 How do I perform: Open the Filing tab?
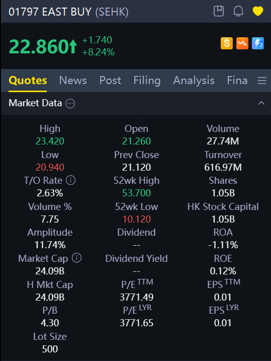(x=147, y=81)
